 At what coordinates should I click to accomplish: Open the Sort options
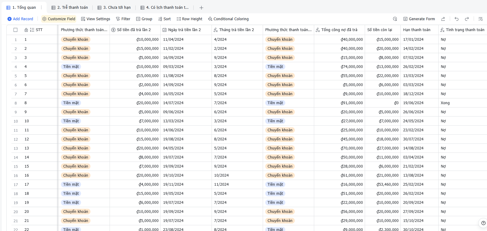click(164, 19)
